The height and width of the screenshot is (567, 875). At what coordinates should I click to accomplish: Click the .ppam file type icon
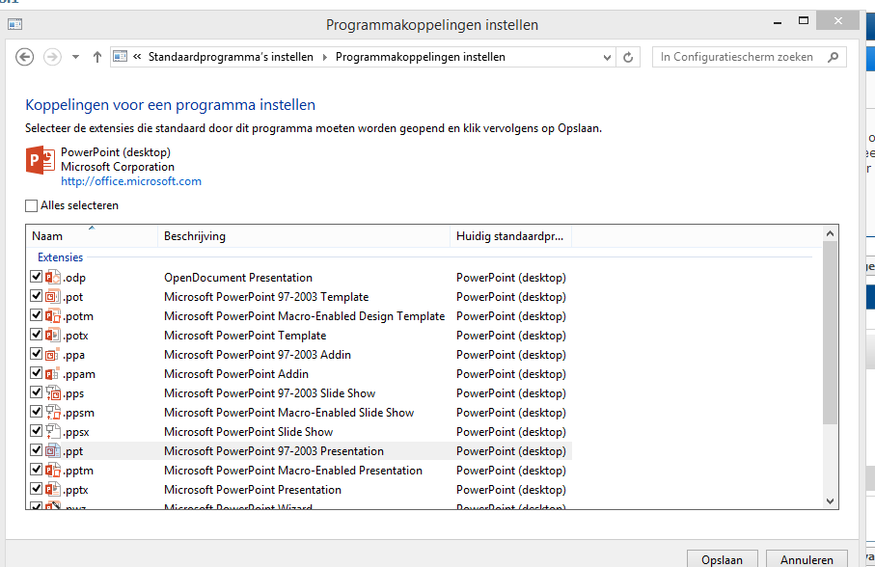(x=53, y=373)
